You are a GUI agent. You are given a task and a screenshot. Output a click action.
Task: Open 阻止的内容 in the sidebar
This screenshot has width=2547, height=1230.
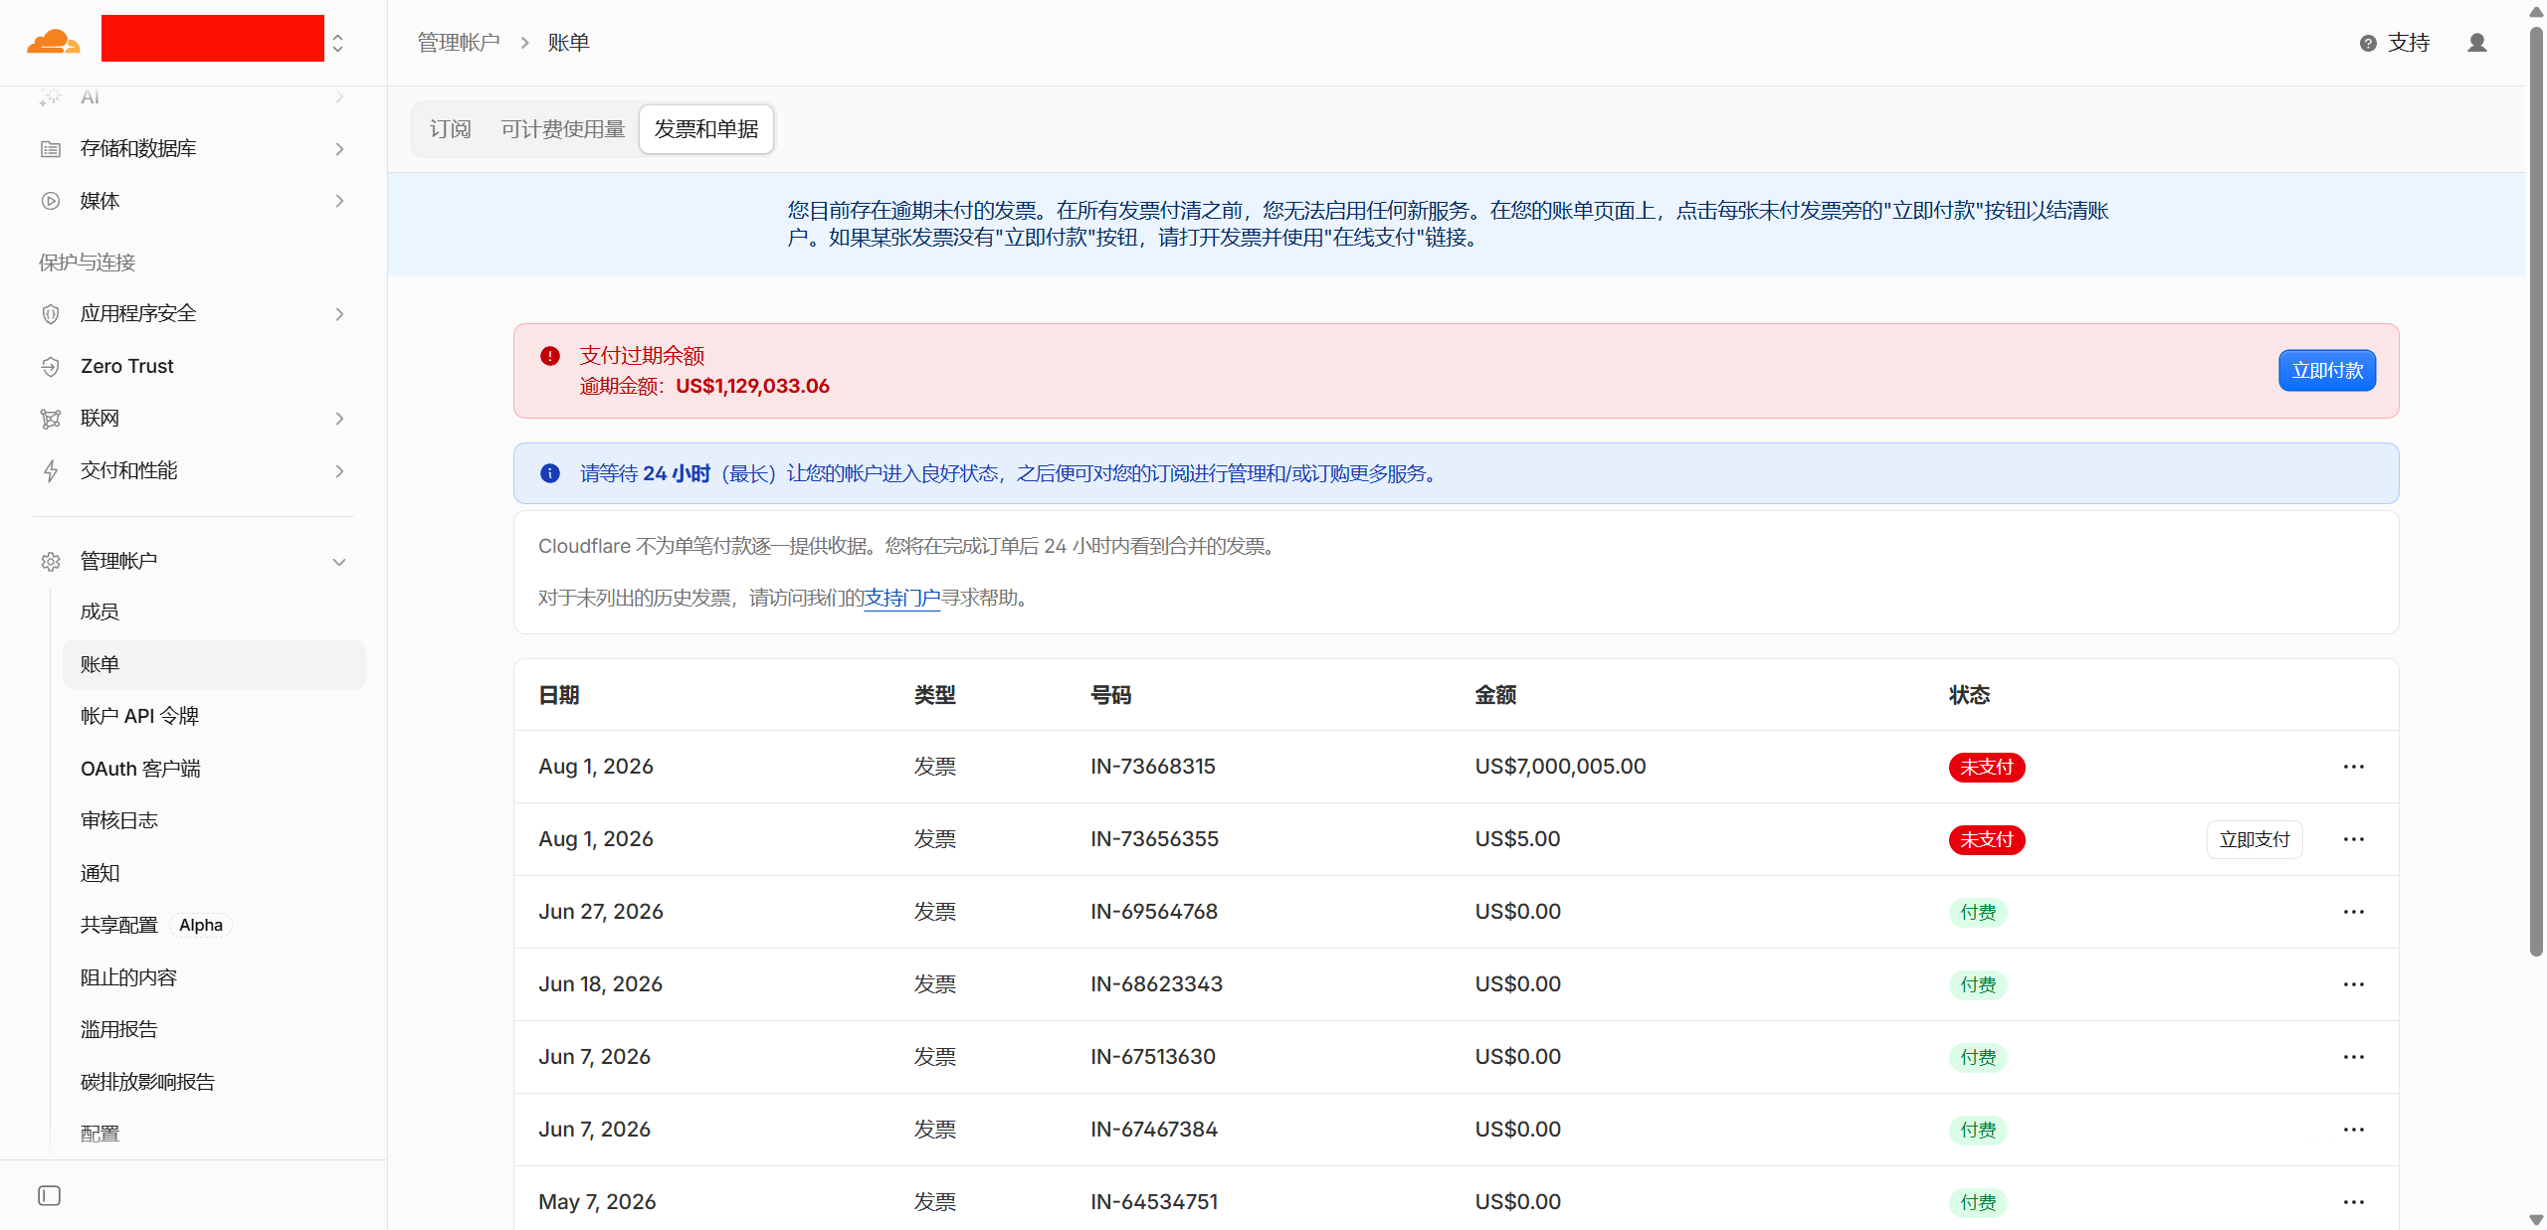pyautogui.click(x=214, y=977)
